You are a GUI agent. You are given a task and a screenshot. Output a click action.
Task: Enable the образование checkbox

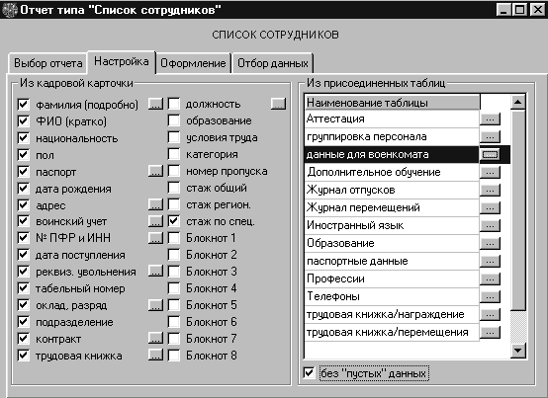point(174,120)
